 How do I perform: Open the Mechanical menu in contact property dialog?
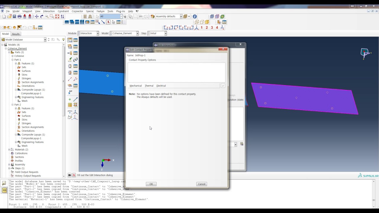tap(136, 86)
